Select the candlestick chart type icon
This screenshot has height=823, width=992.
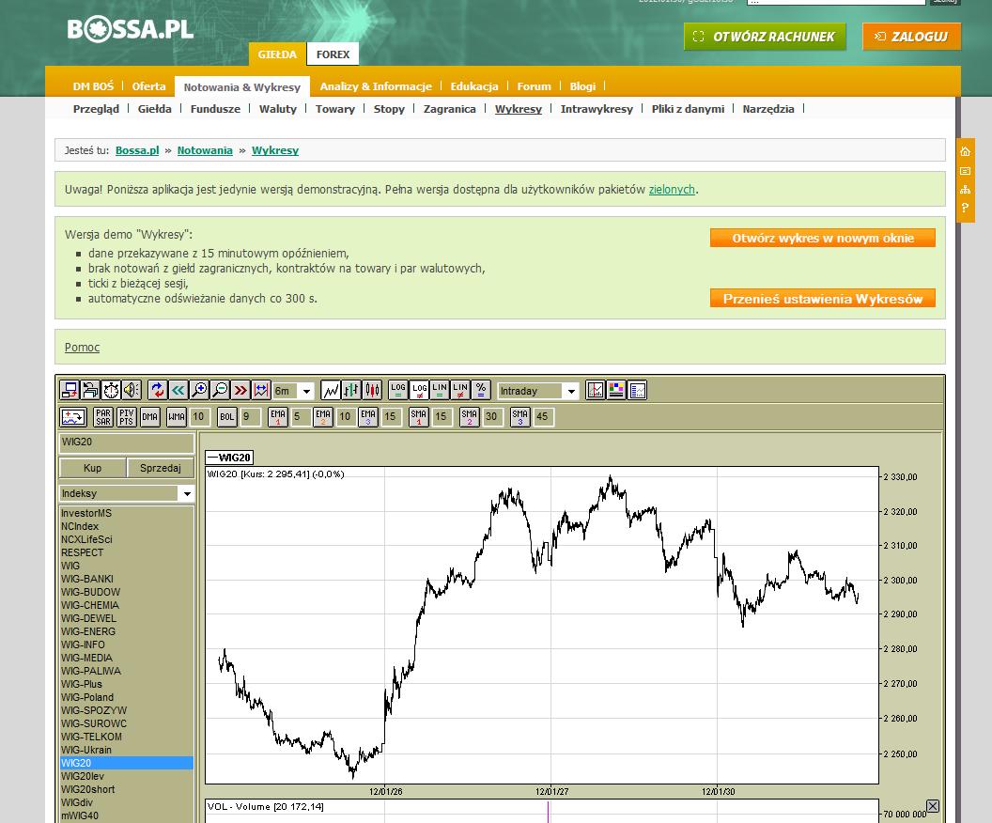[x=372, y=390]
